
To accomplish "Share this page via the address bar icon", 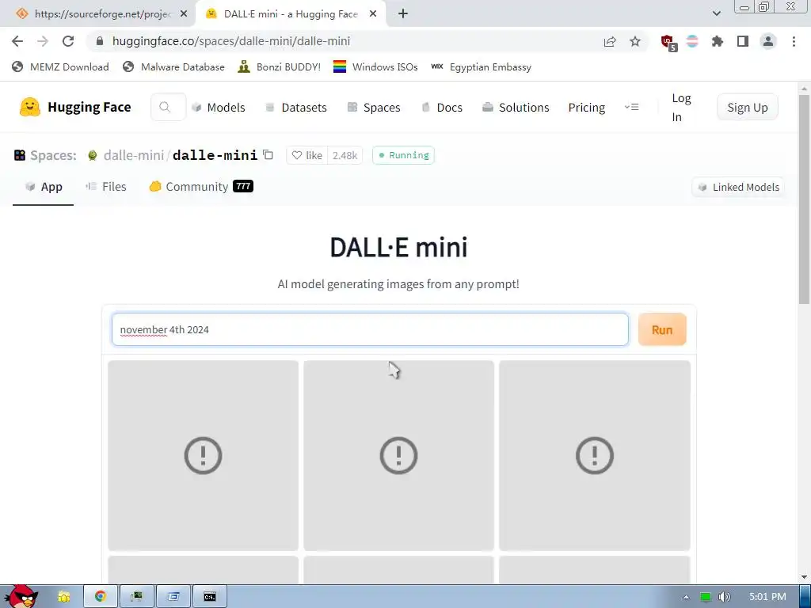I will 610,41.
